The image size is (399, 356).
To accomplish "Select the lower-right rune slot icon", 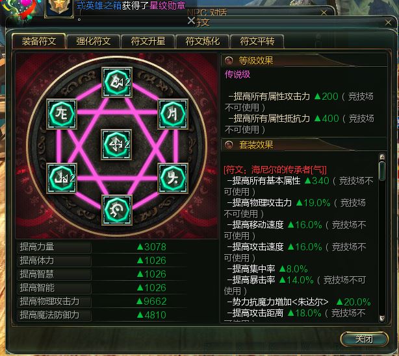I will 173,178.
